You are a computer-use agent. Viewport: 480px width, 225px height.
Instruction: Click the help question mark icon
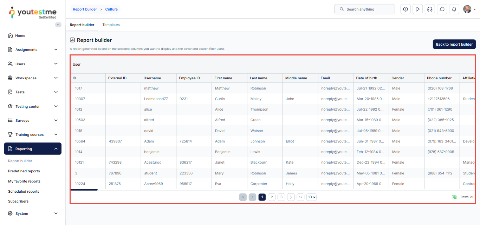pos(406,9)
